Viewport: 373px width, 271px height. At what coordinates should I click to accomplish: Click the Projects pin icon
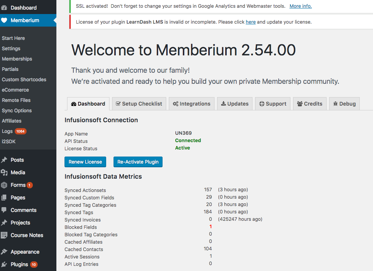pos(4,223)
